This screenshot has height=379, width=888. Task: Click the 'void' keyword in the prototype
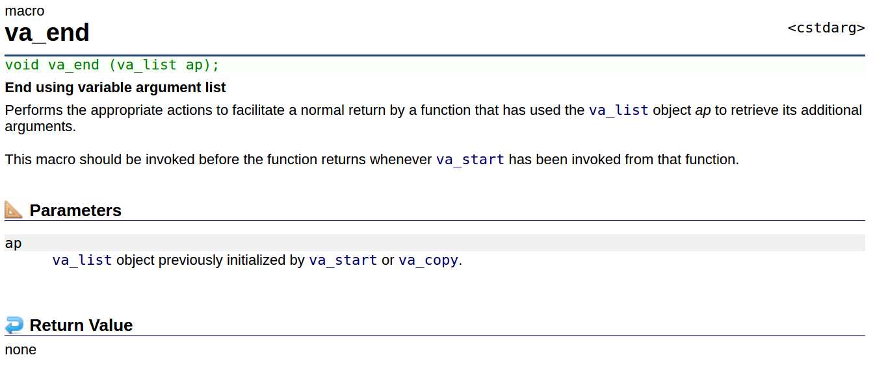(x=22, y=65)
